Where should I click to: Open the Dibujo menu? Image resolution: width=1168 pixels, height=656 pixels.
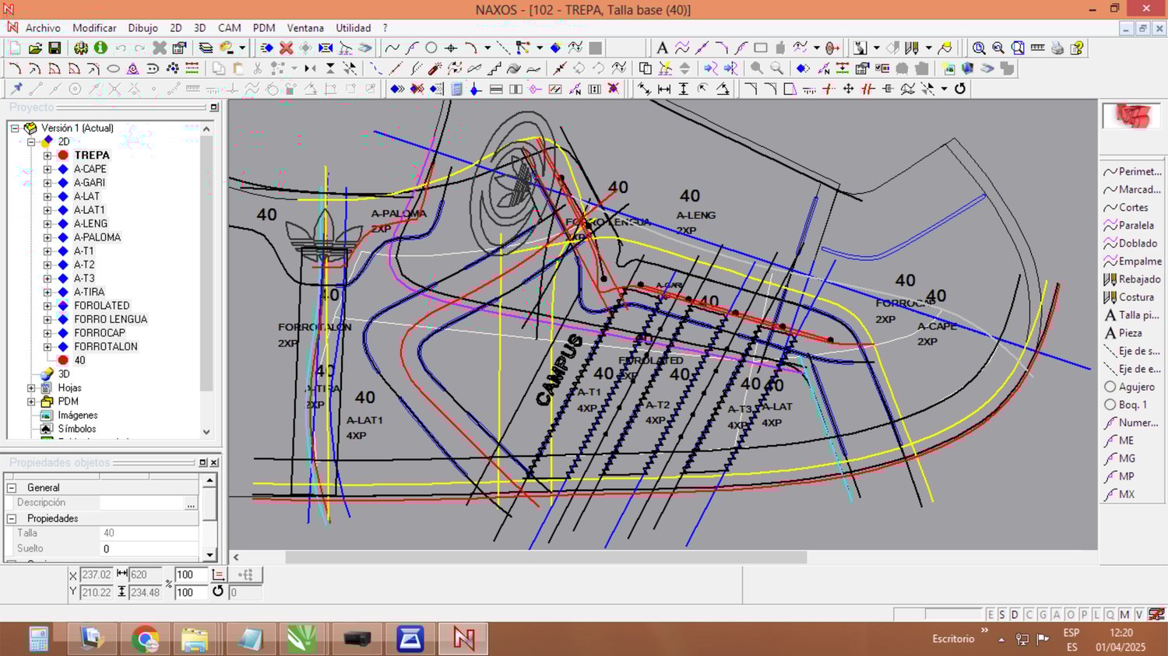(x=142, y=28)
